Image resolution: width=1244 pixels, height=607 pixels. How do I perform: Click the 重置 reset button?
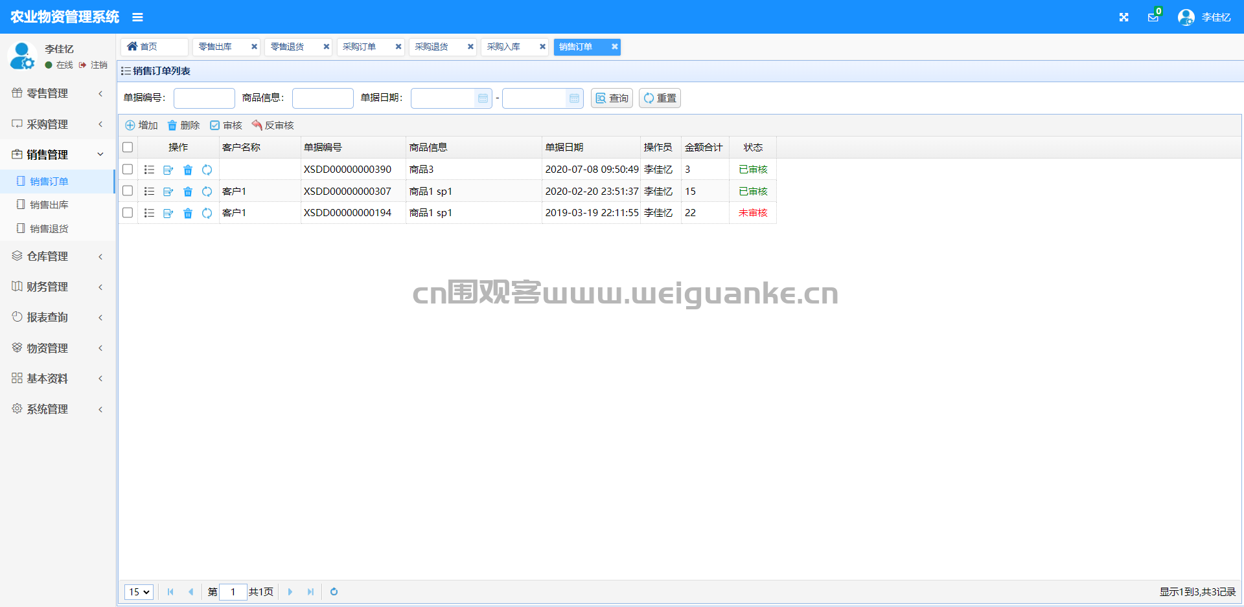coord(660,98)
